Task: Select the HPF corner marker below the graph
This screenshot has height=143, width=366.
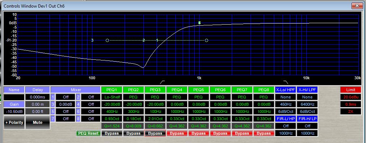Action: (x=162, y=82)
